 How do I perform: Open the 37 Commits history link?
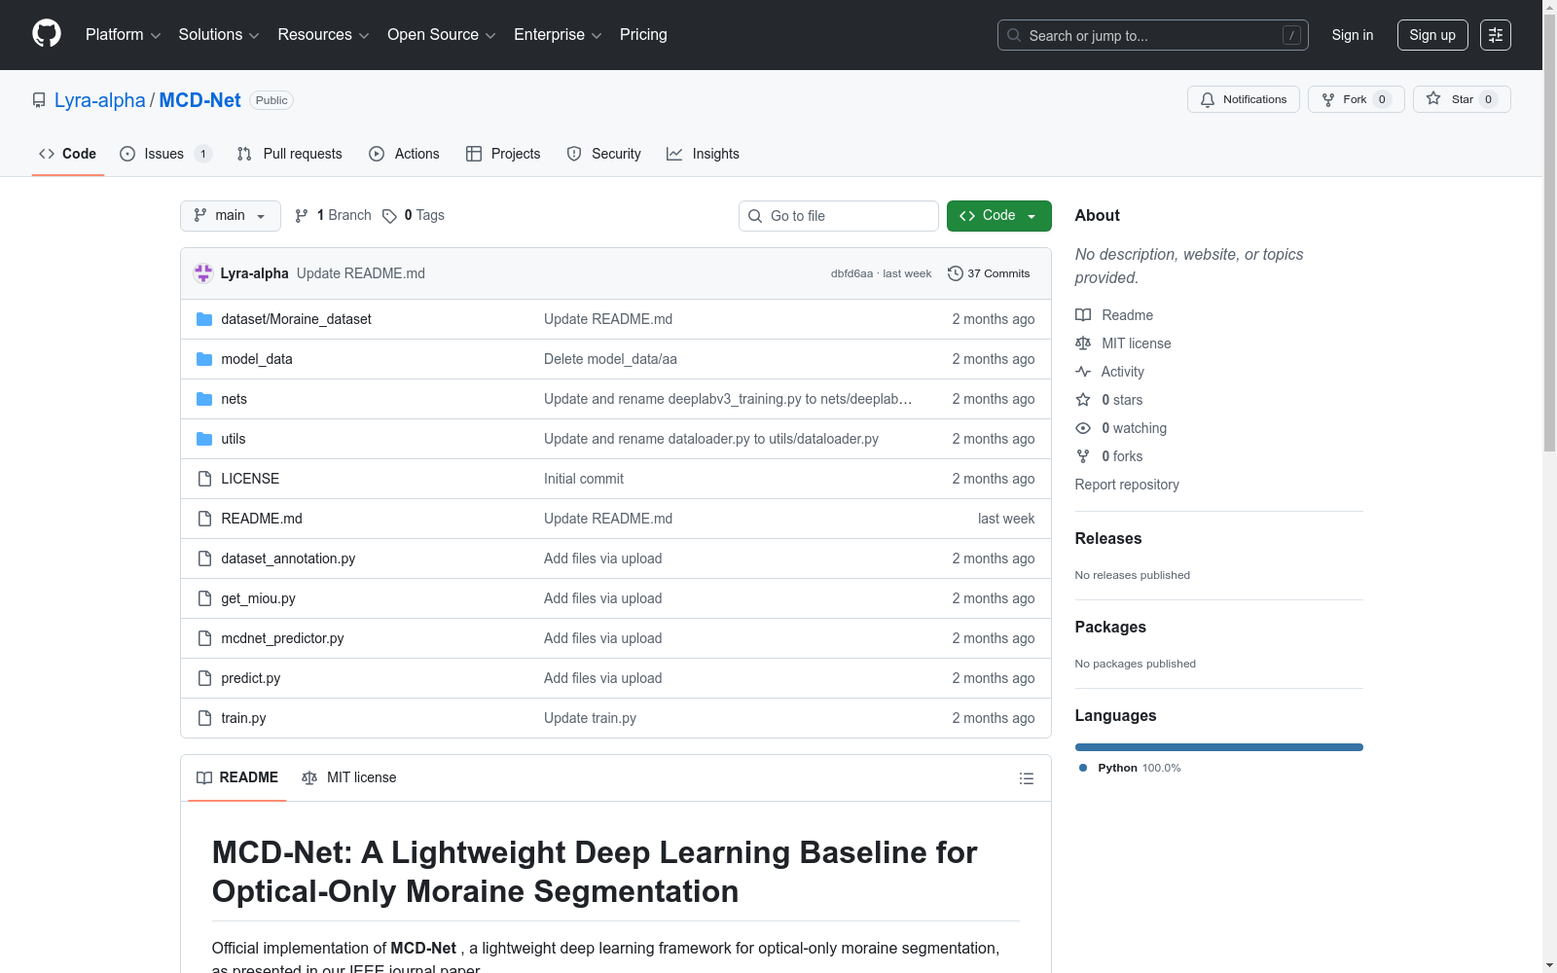(x=989, y=273)
